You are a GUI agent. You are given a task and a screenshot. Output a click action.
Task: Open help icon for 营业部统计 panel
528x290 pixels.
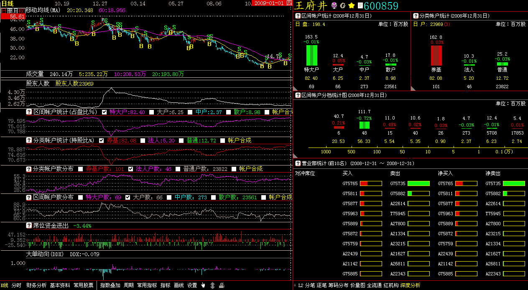click(x=298, y=163)
